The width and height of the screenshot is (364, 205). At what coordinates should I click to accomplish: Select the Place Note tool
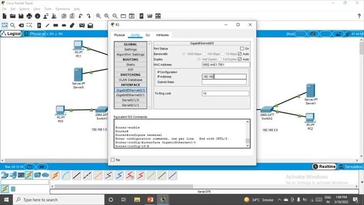click(39, 25)
